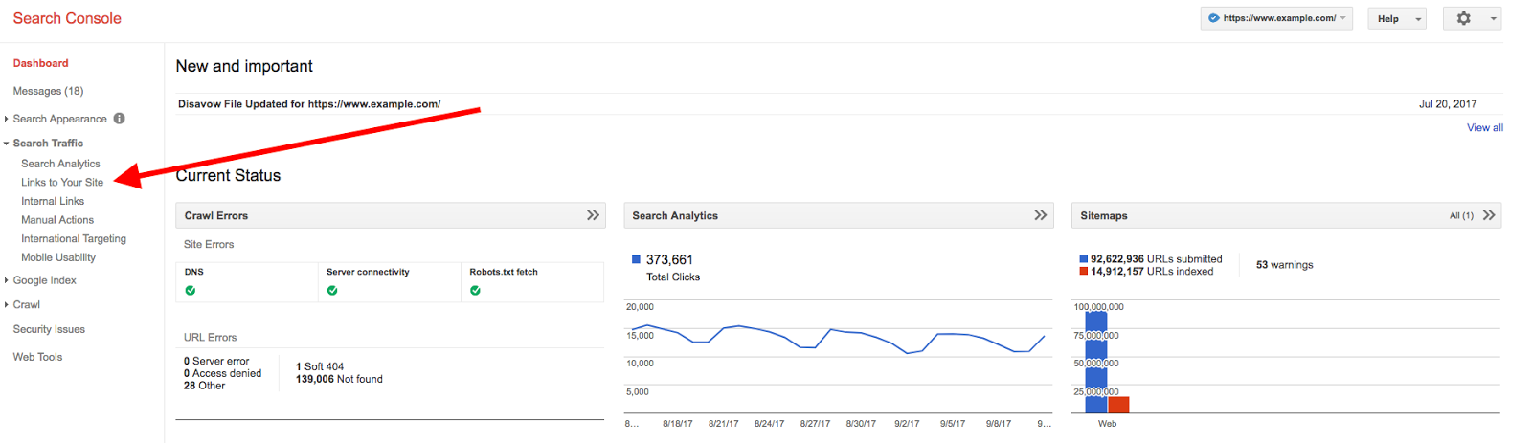Screen dimensions: 1532x443
Task: Click the Search Appearance info icon
Action: 120,119
